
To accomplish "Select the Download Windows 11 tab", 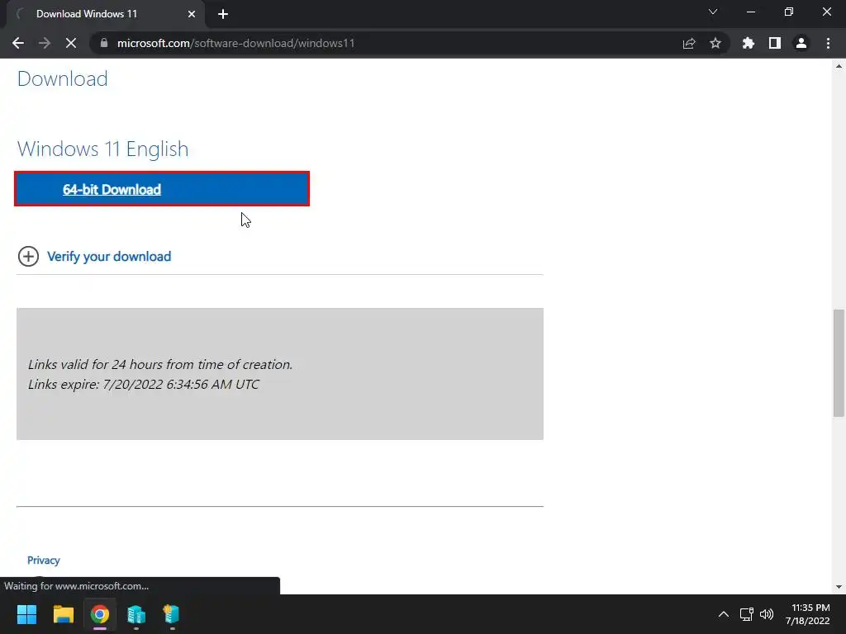I will pos(106,14).
